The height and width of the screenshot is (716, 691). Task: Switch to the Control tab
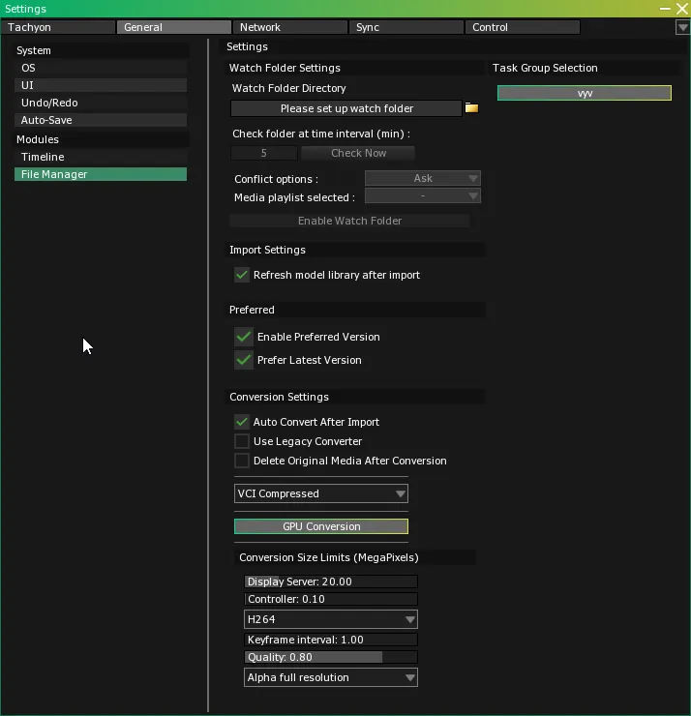pos(522,27)
